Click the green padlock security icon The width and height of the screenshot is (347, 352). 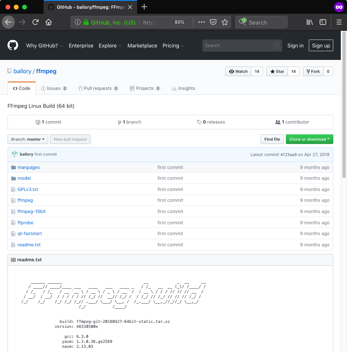(x=86, y=22)
